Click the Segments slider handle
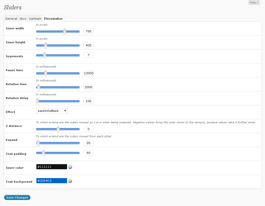265x206 pixels. click(x=44, y=55)
